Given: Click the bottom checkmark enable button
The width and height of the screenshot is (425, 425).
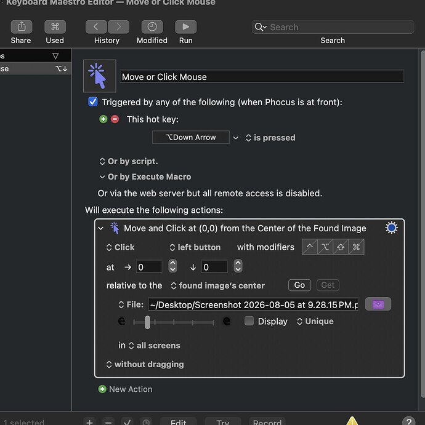Looking at the screenshot, I should 127,421.
